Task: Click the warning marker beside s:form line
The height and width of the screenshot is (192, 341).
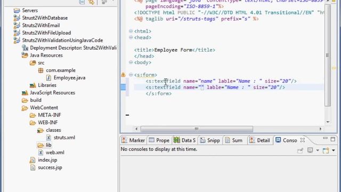Action: pos(123,75)
